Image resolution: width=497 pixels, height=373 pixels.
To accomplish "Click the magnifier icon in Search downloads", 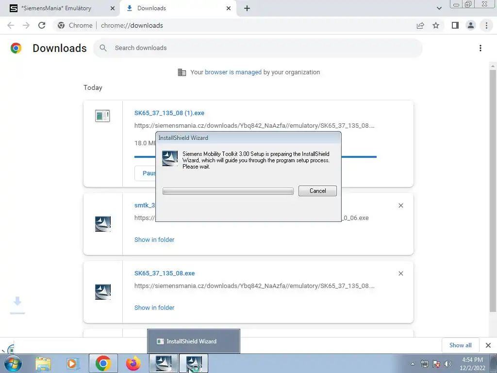I will [x=103, y=48].
